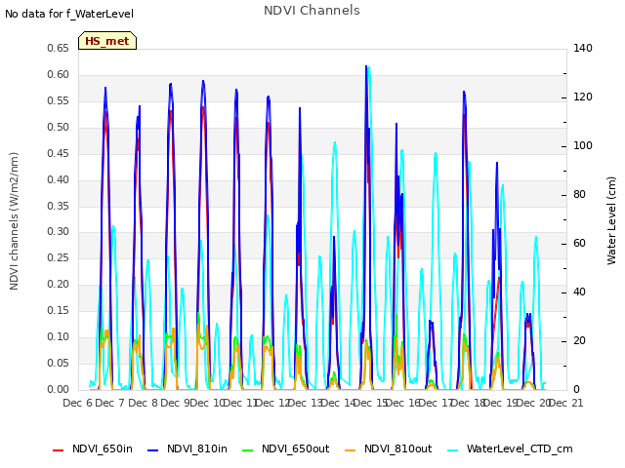
Task: Click the Dec 7 x-axis tick label
Action: pos(110,403)
